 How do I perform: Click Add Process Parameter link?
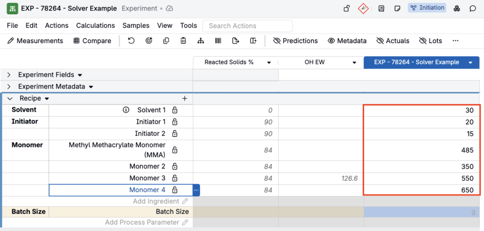147,222
